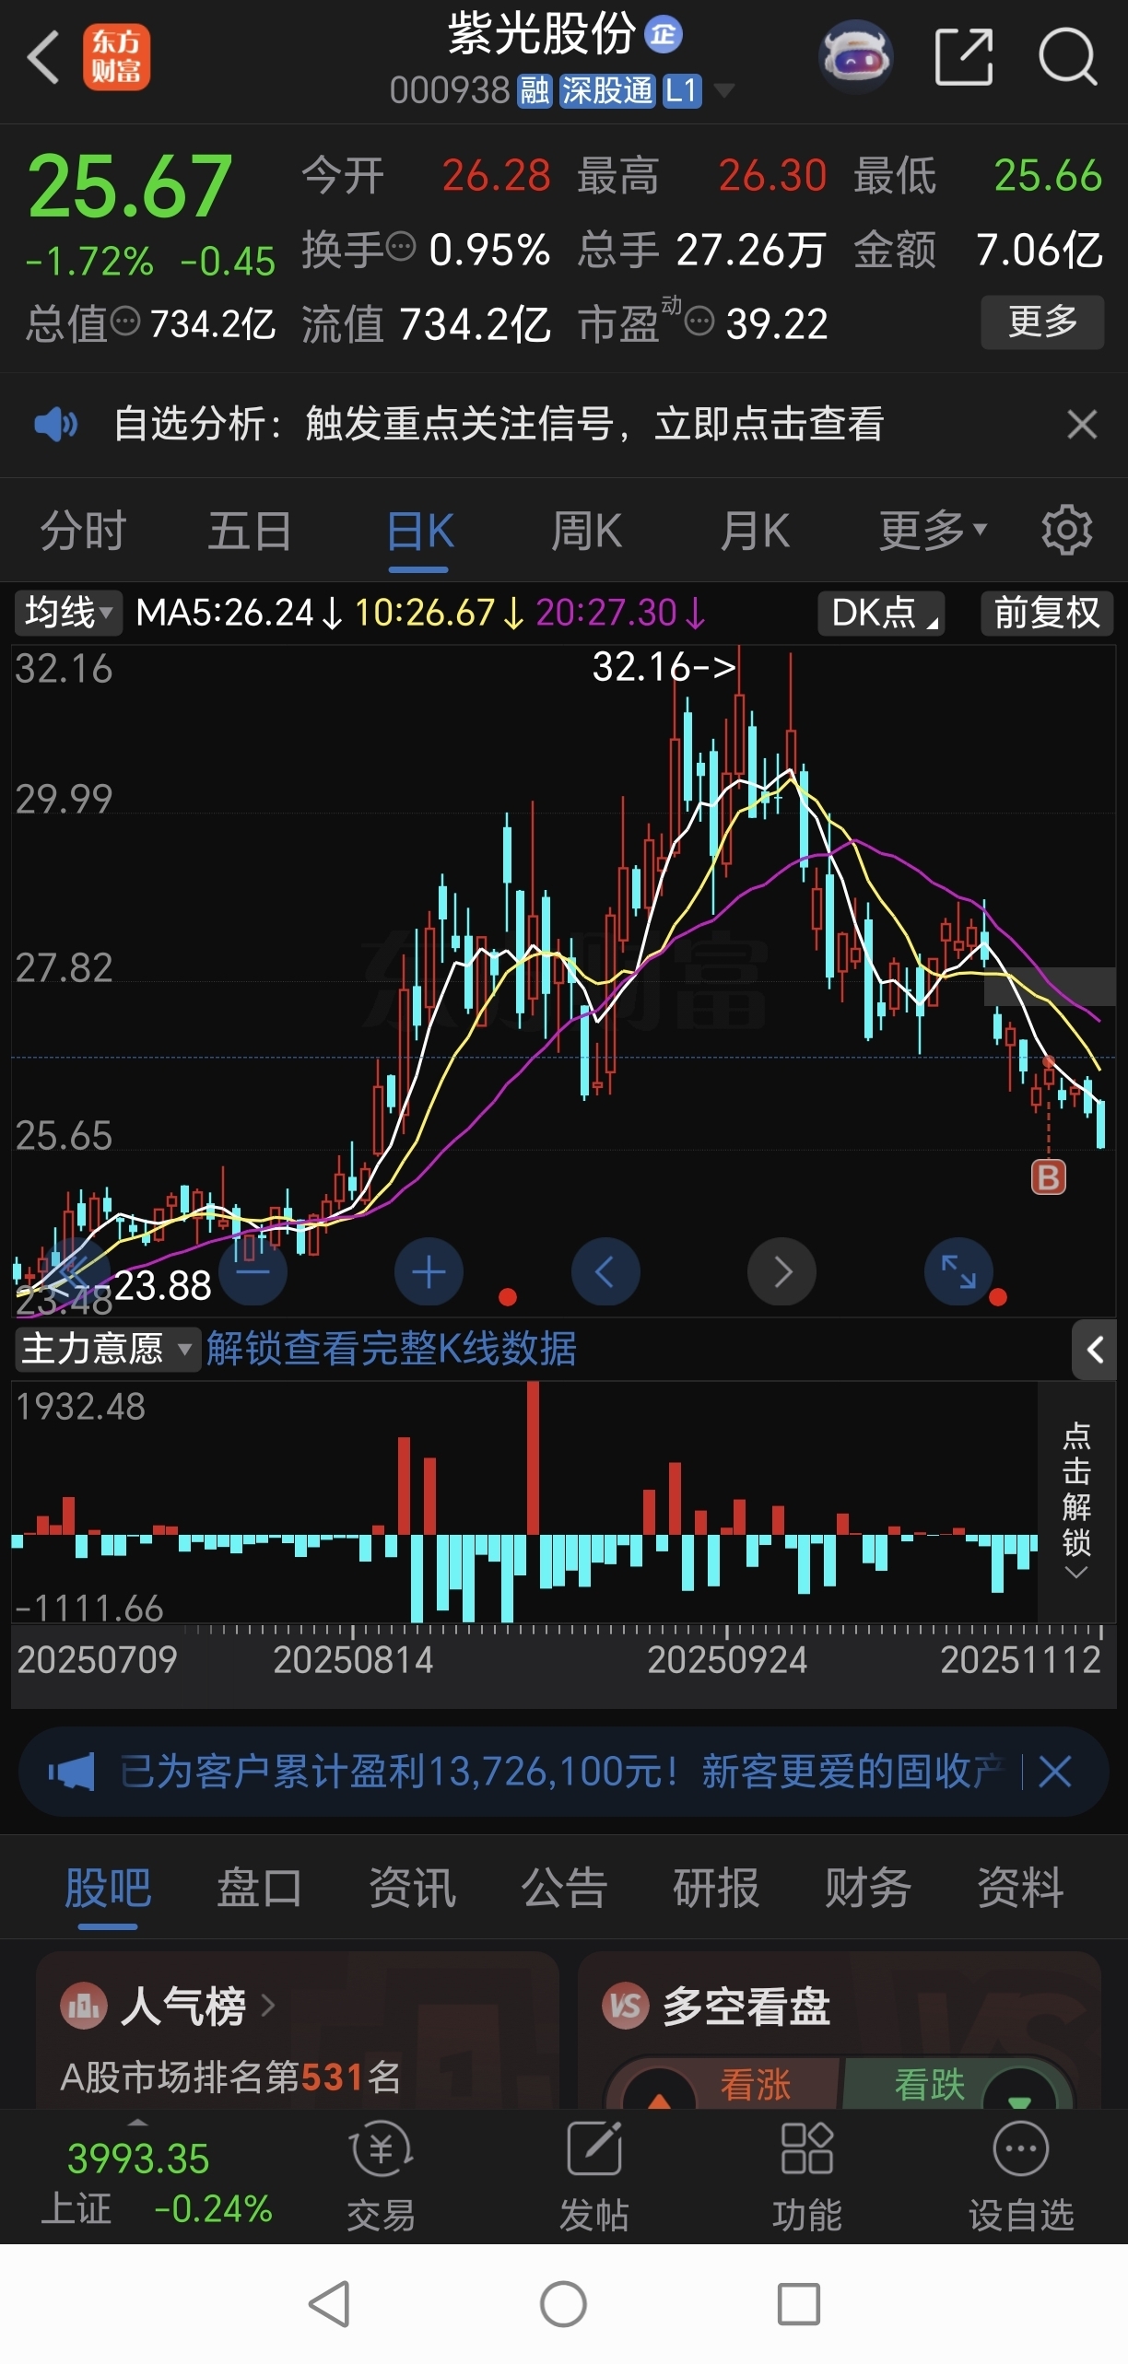
Task: Open the 均线 indicator dropdown
Action: (x=68, y=613)
